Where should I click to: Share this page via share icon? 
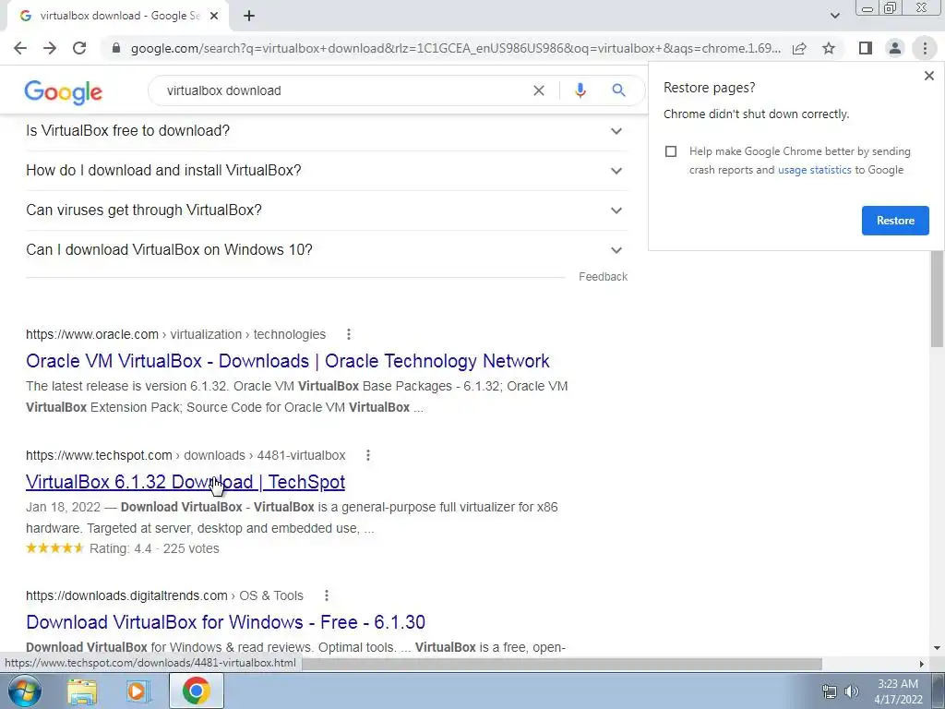click(799, 48)
